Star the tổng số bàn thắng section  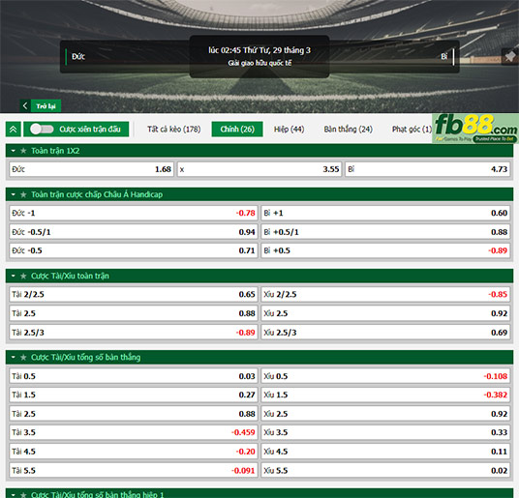(23, 357)
